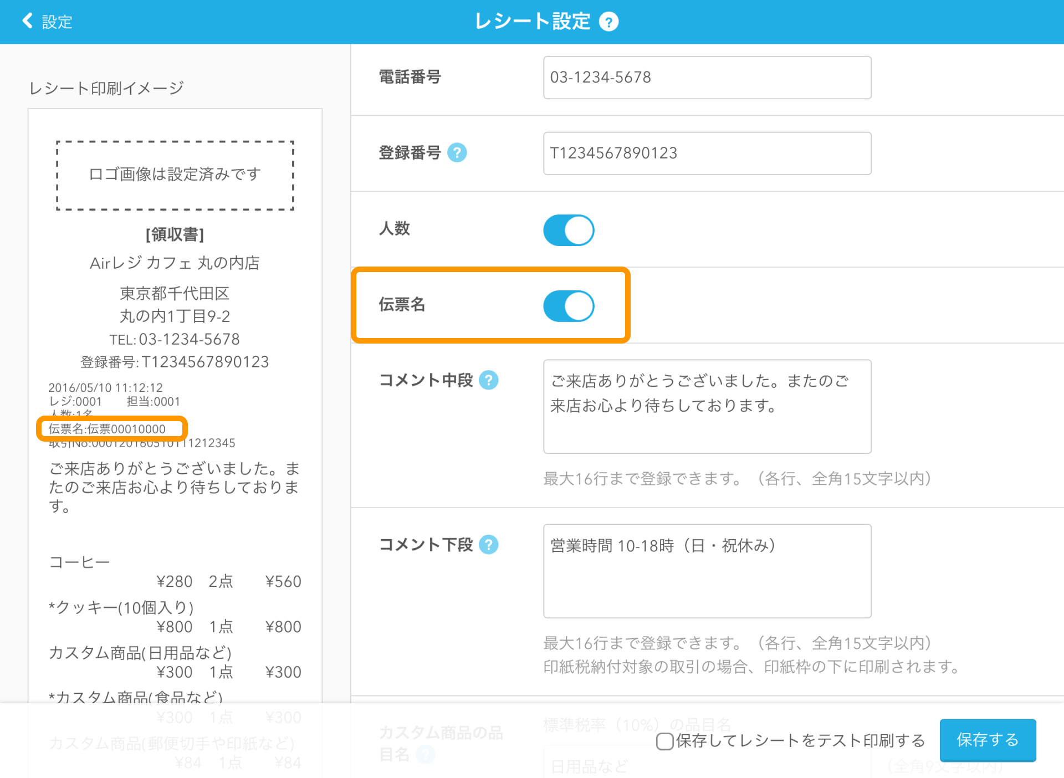Click the コーヒー item in preview
Viewport: 1064px width, 778px height.
(x=80, y=562)
